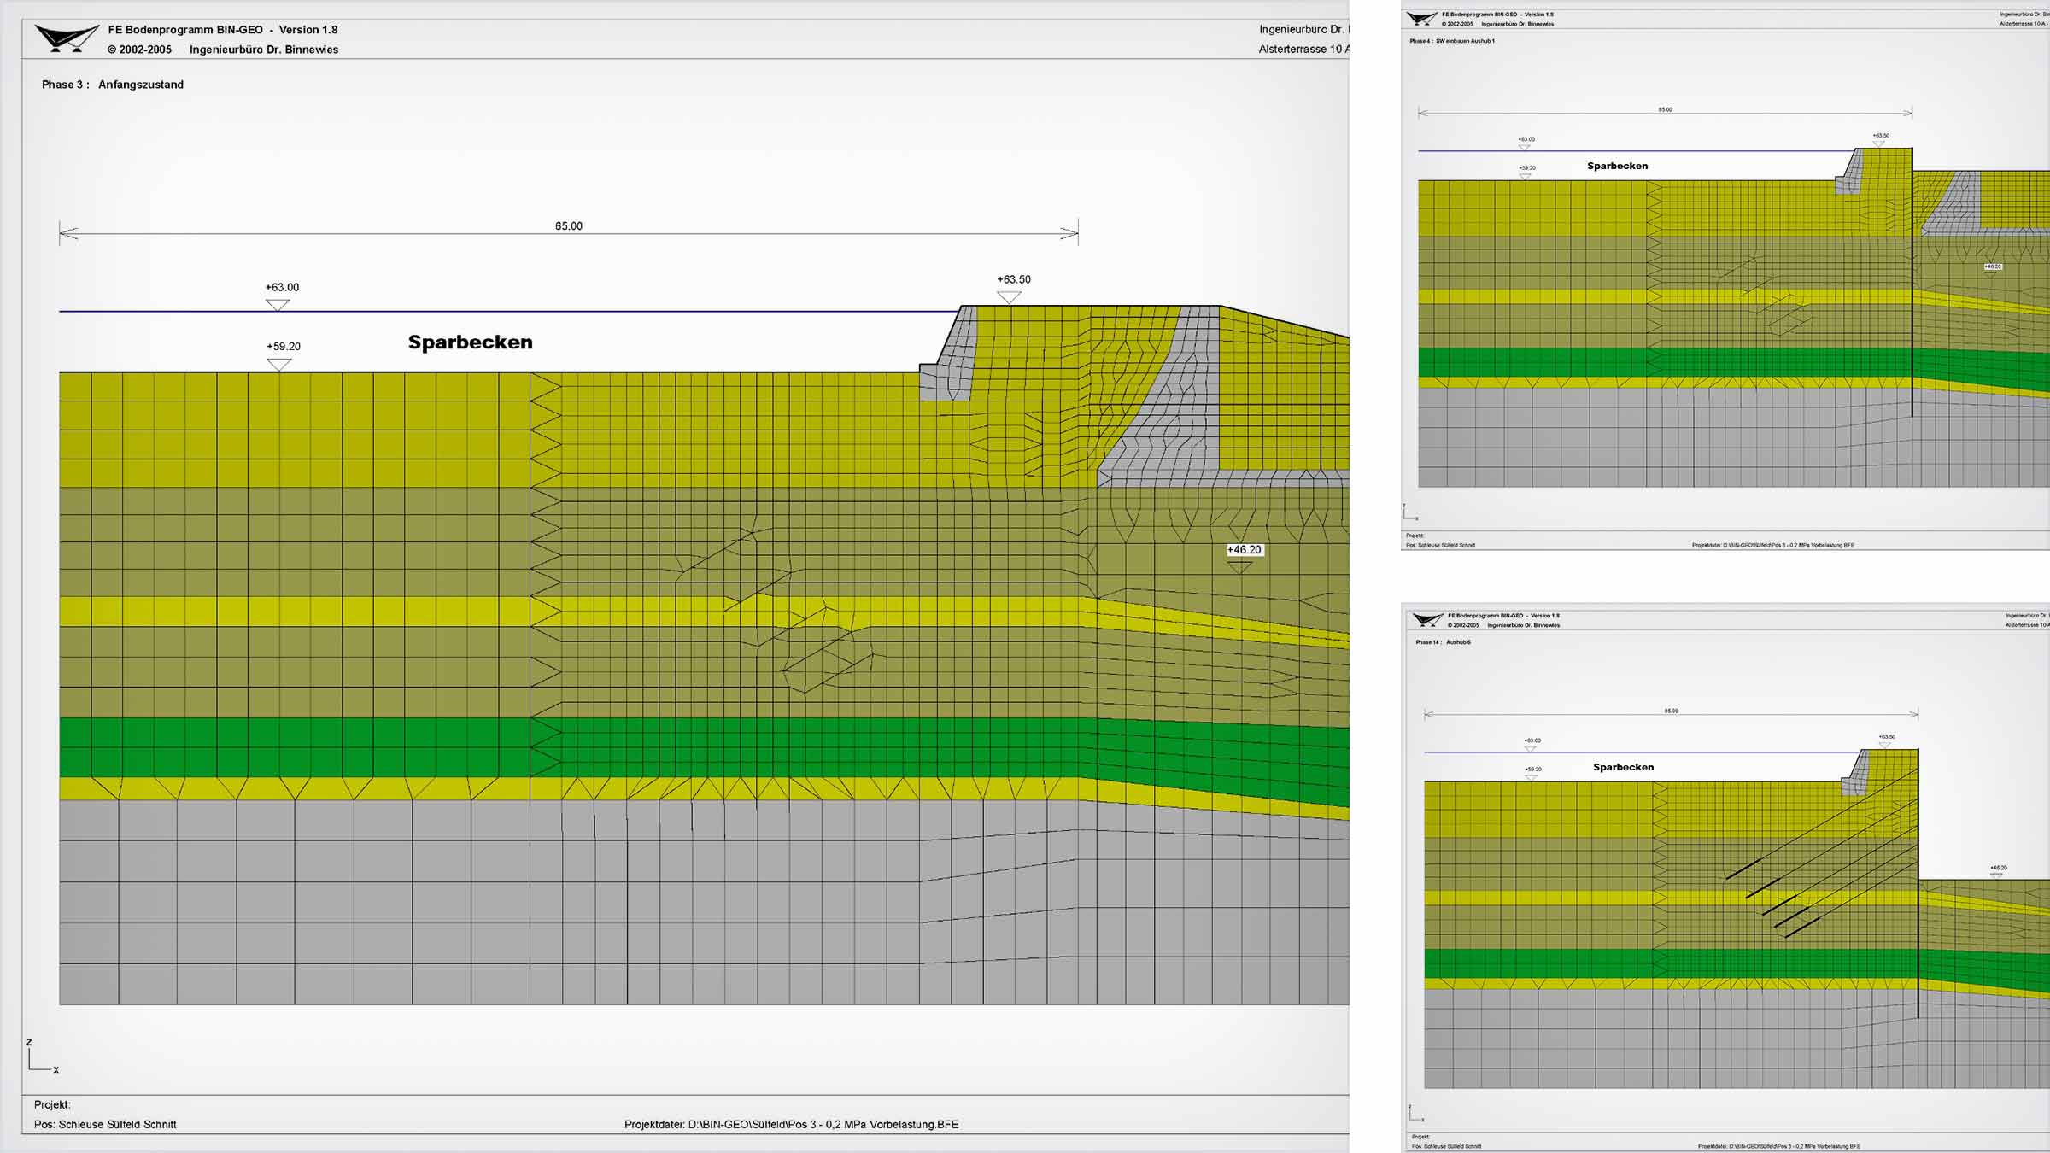Image resolution: width=2050 pixels, height=1153 pixels.
Task: Click the grey bottom soil layer in Phase 3
Action: point(704,905)
